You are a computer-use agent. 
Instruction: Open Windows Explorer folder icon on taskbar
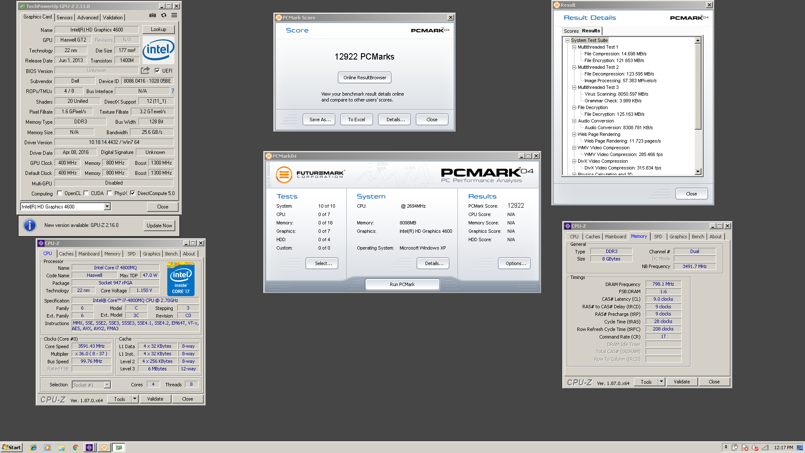tap(62, 448)
